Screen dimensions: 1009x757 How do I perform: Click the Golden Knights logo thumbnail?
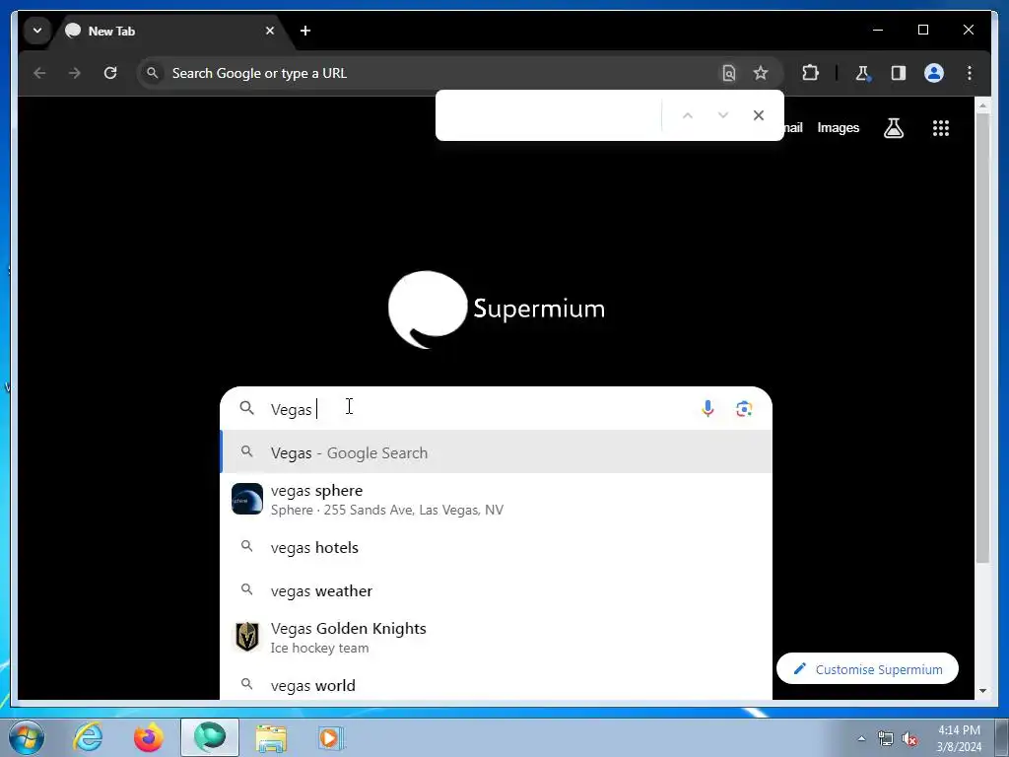pos(247,637)
